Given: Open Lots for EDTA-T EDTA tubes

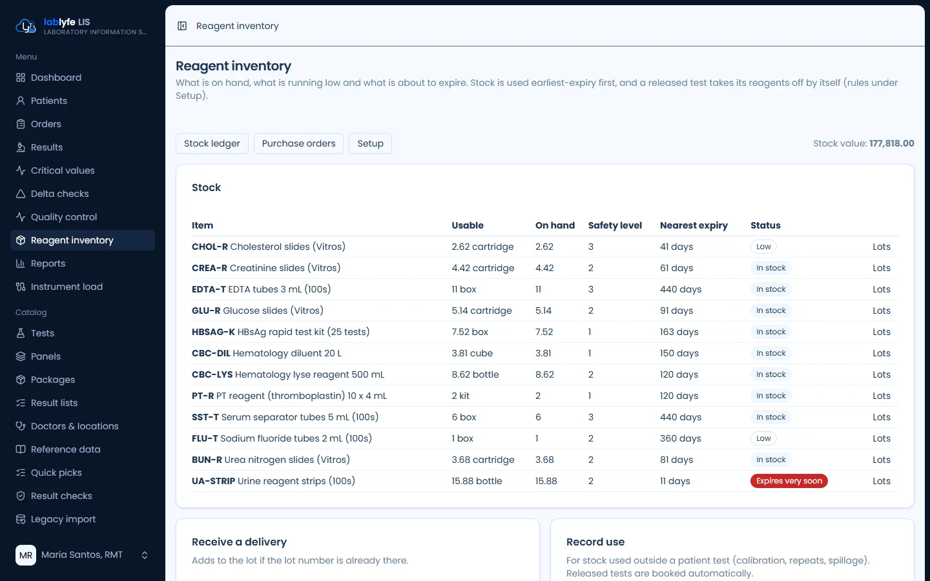Looking at the screenshot, I should coord(882,289).
